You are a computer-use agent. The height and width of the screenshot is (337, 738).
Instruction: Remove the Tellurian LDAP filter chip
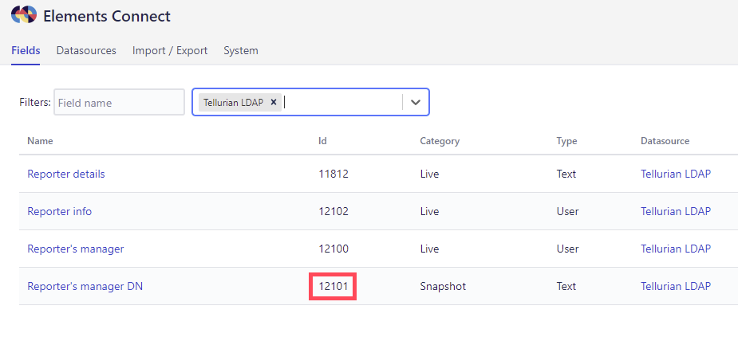[x=274, y=102]
